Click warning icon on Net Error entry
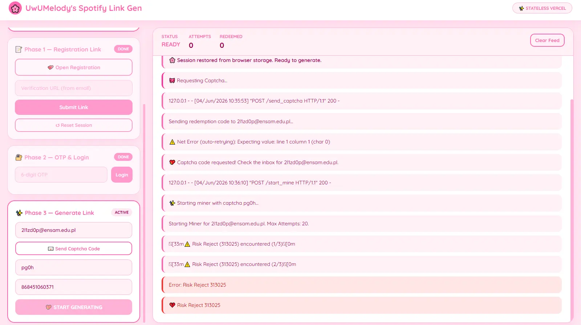The height and width of the screenshot is (325, 581). [172, 142]
